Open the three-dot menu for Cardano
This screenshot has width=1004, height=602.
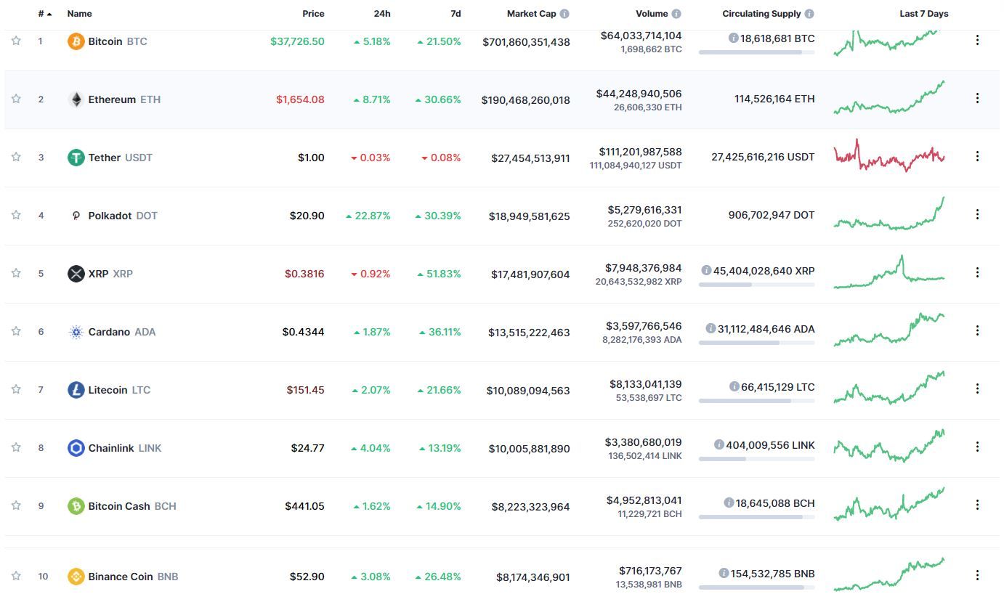tap(977, 330)
